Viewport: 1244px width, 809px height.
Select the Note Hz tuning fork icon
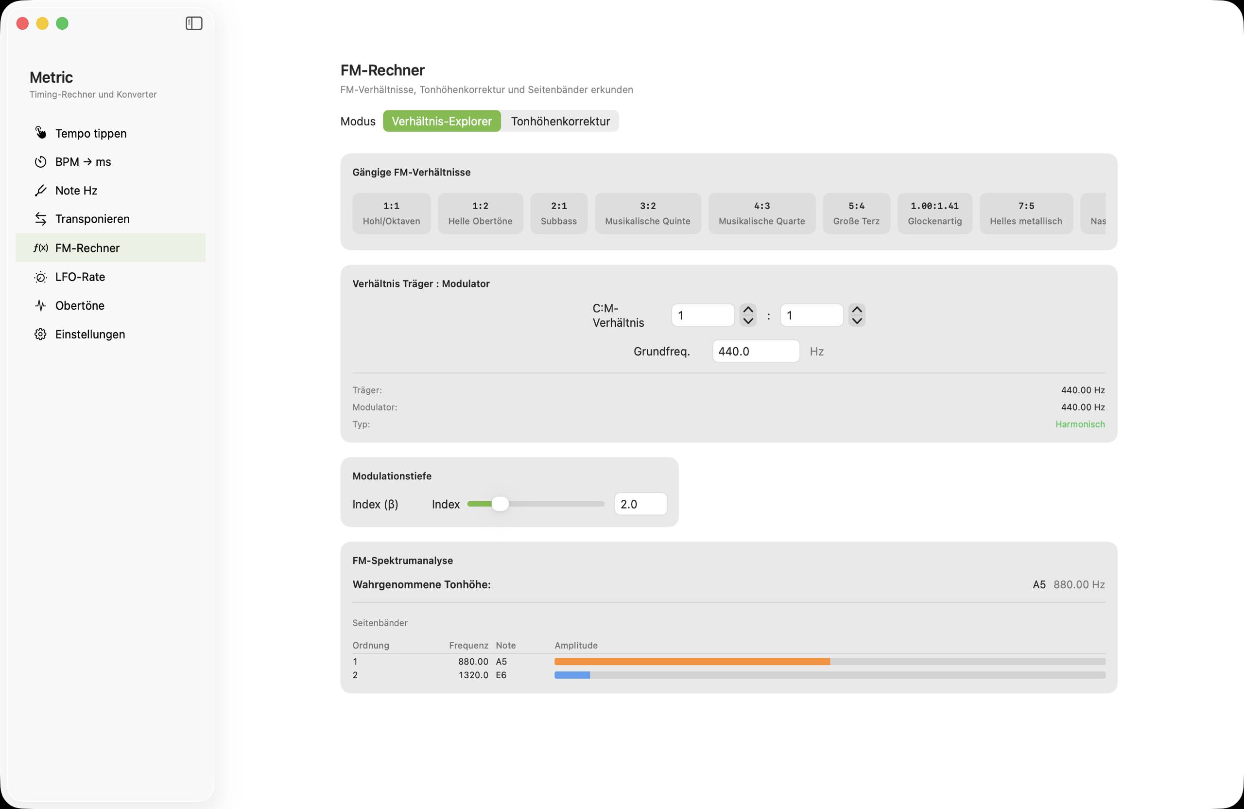pyautogui.click(x=40, y=191)
